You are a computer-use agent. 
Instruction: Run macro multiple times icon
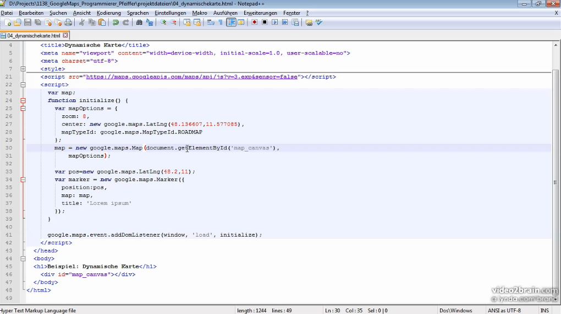click(285, 23)
